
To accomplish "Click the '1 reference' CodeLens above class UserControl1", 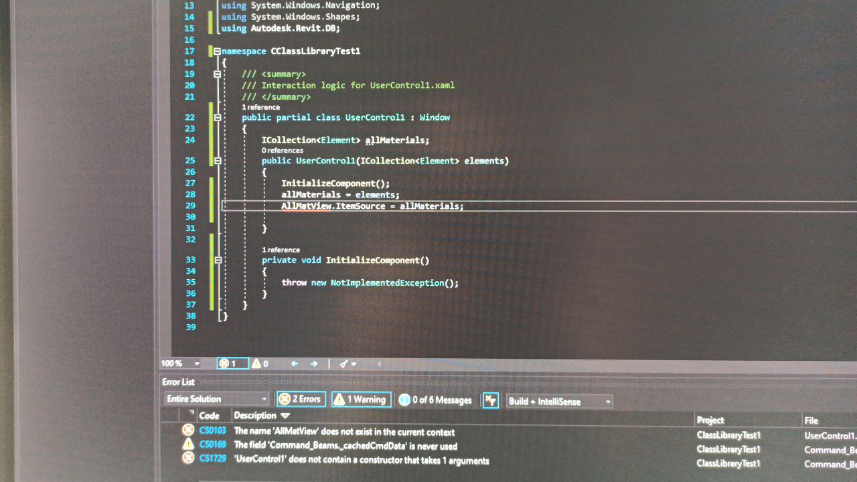I will point(260,107).
